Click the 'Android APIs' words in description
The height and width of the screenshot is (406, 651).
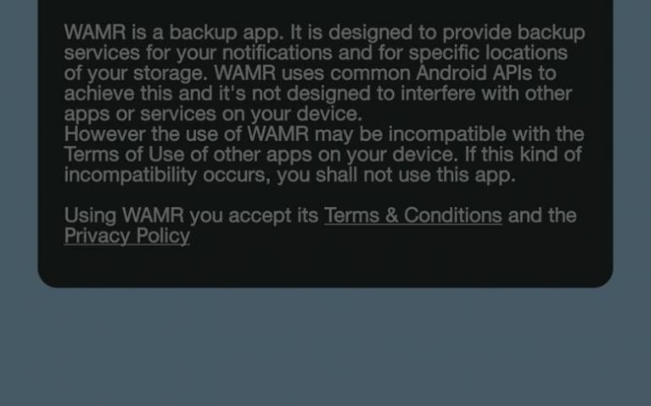pos(473,73)
